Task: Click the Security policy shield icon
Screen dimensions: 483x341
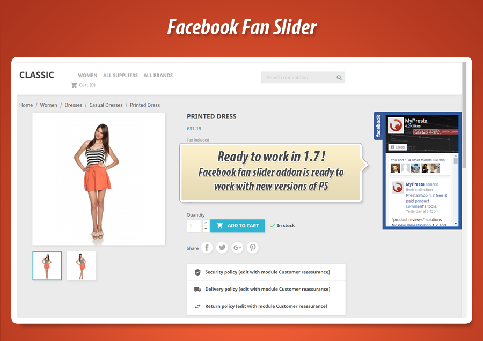Action: tap(199, 272)
